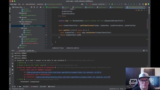Click the e2e breadcrumb in navigation bar
Image resolution: width=160 pixels, height=90 pixels.
coord(19,4)
